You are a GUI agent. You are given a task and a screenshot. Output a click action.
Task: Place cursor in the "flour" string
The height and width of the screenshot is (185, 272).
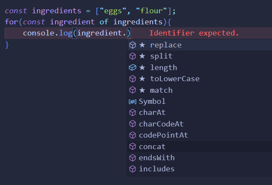pyautogui.click(x=151, y=11)
